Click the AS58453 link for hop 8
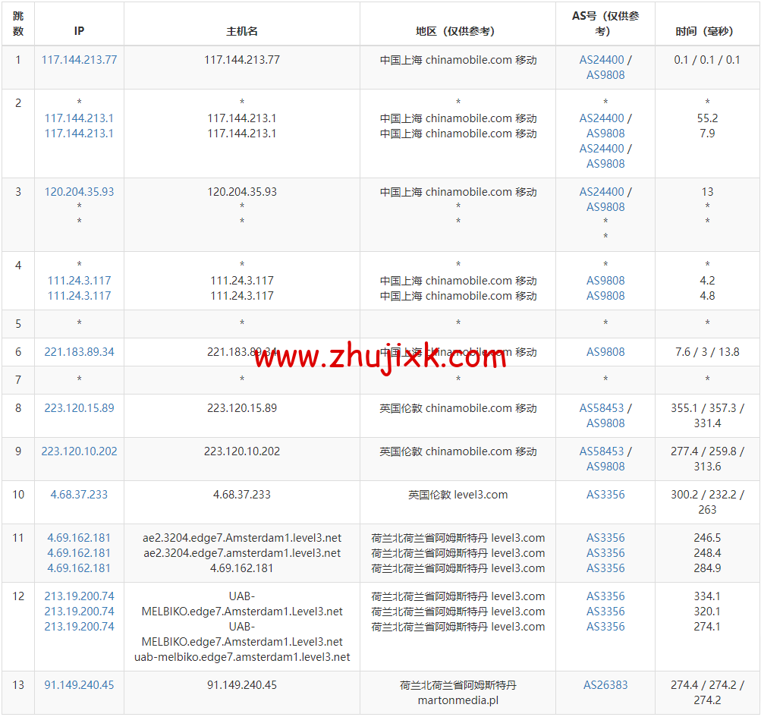This screenshot has width=761, height=717. pos(600,407)
